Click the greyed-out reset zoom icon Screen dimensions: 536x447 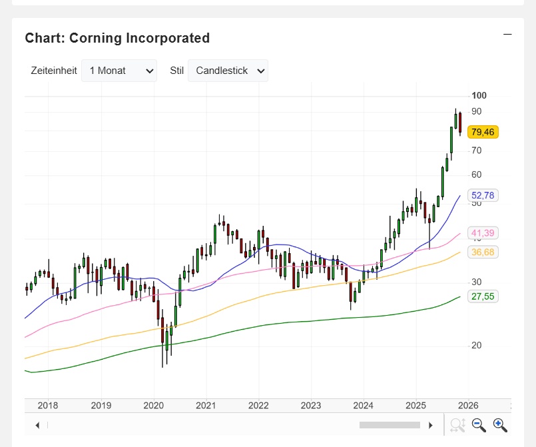(x=457, y=425)
